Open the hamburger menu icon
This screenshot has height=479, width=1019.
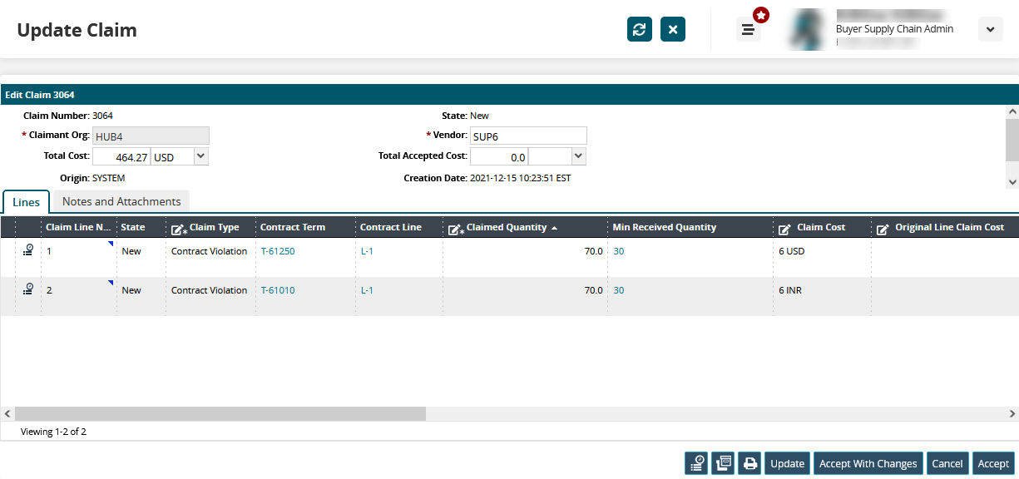[748, 29]
